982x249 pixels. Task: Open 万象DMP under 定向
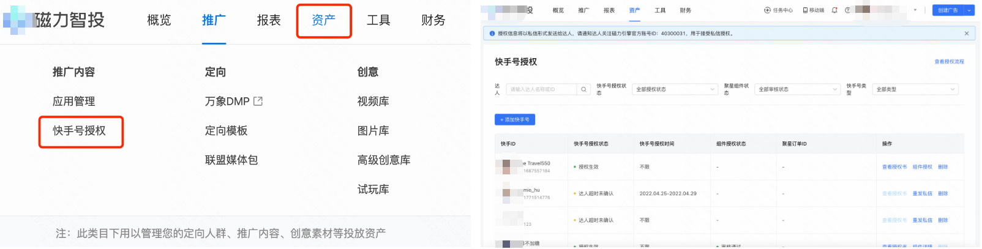[x=227, y=102]
